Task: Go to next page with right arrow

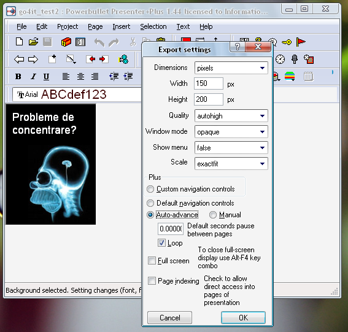Action: 33,60
